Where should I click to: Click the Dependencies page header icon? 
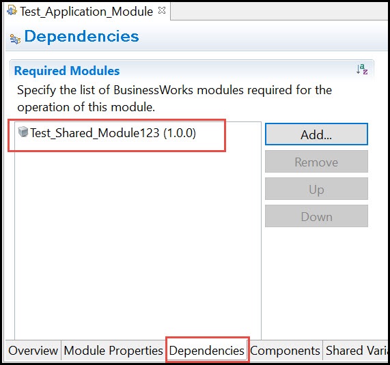pos(15,40)
